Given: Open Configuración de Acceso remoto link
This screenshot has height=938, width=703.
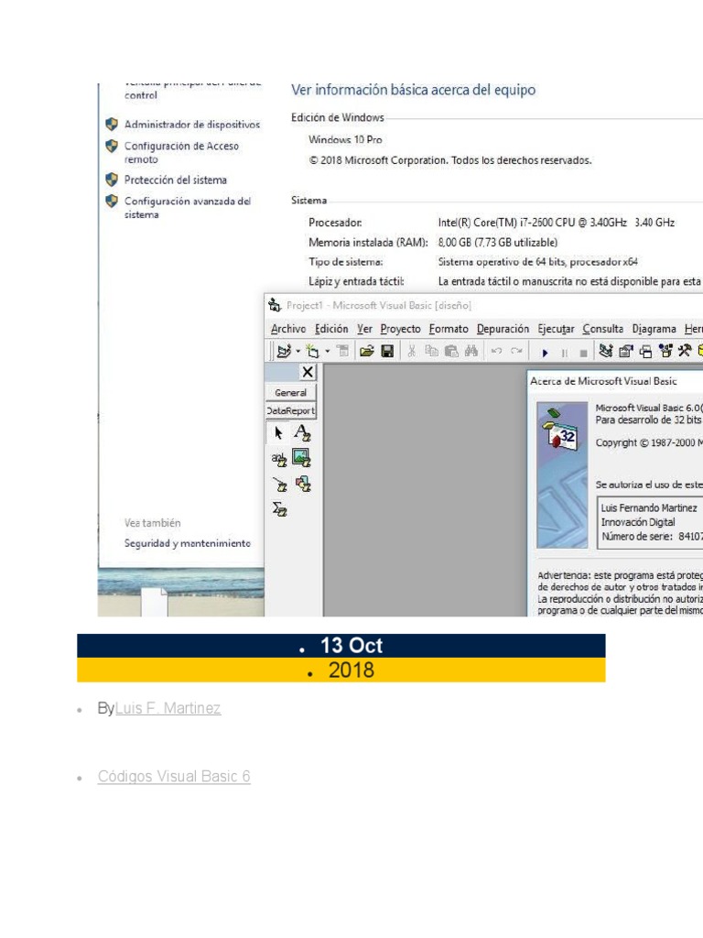Looking at the screenshot, I should coord(181,153).
